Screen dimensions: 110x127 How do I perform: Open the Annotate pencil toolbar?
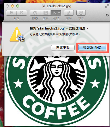click(x=69, y=13)
